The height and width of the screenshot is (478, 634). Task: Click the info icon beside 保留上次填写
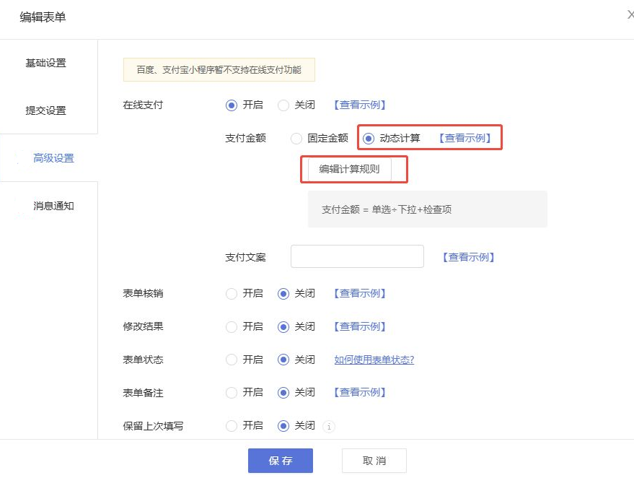coord(329,426)
